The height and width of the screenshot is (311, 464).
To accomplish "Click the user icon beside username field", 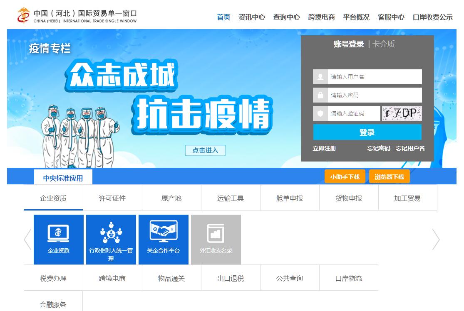I will click(x=320, y=77).
